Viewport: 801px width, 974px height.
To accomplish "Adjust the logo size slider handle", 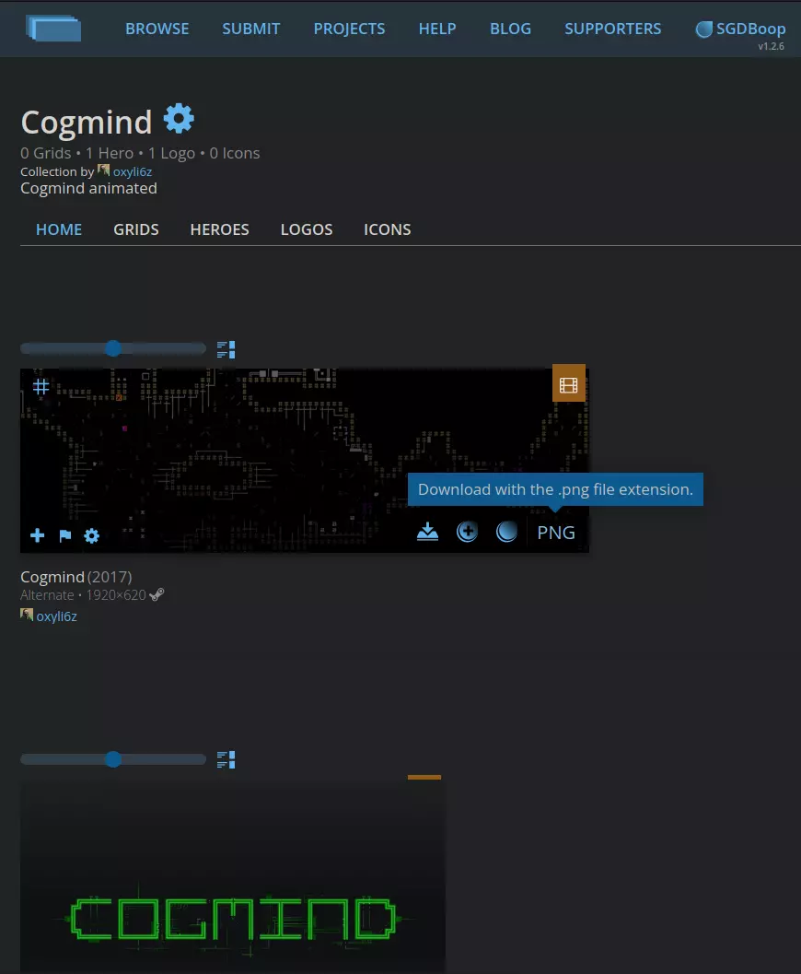I will pos(113,759).
